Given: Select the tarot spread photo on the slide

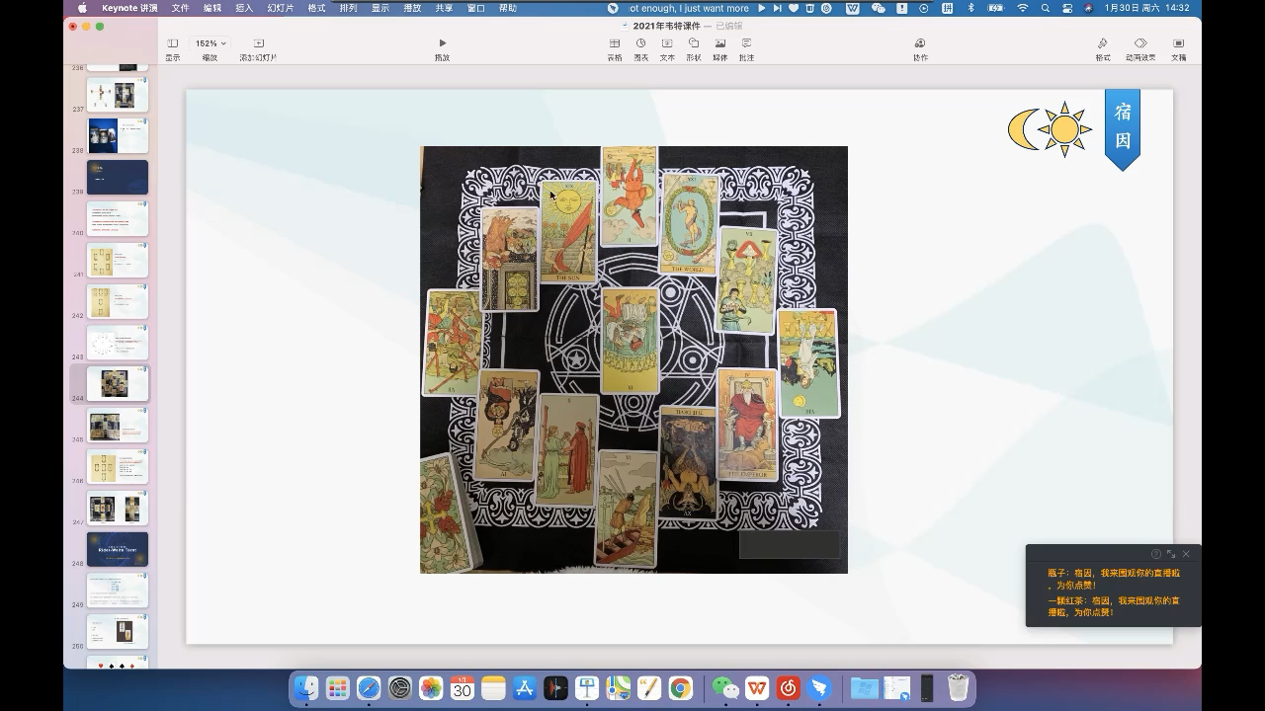Looking at the screenshot, I should tap(633, 359).
